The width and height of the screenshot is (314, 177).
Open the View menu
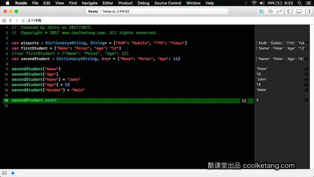click(59, 3)
